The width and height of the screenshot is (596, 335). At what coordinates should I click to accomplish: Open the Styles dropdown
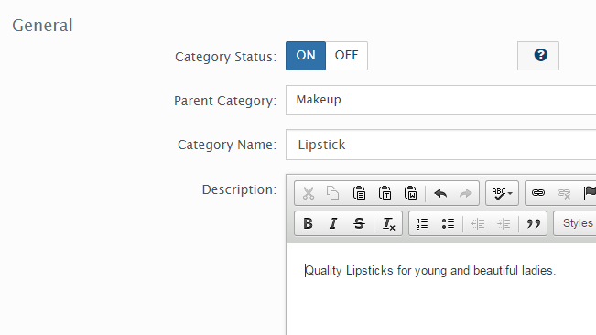[x=575, y=223]
